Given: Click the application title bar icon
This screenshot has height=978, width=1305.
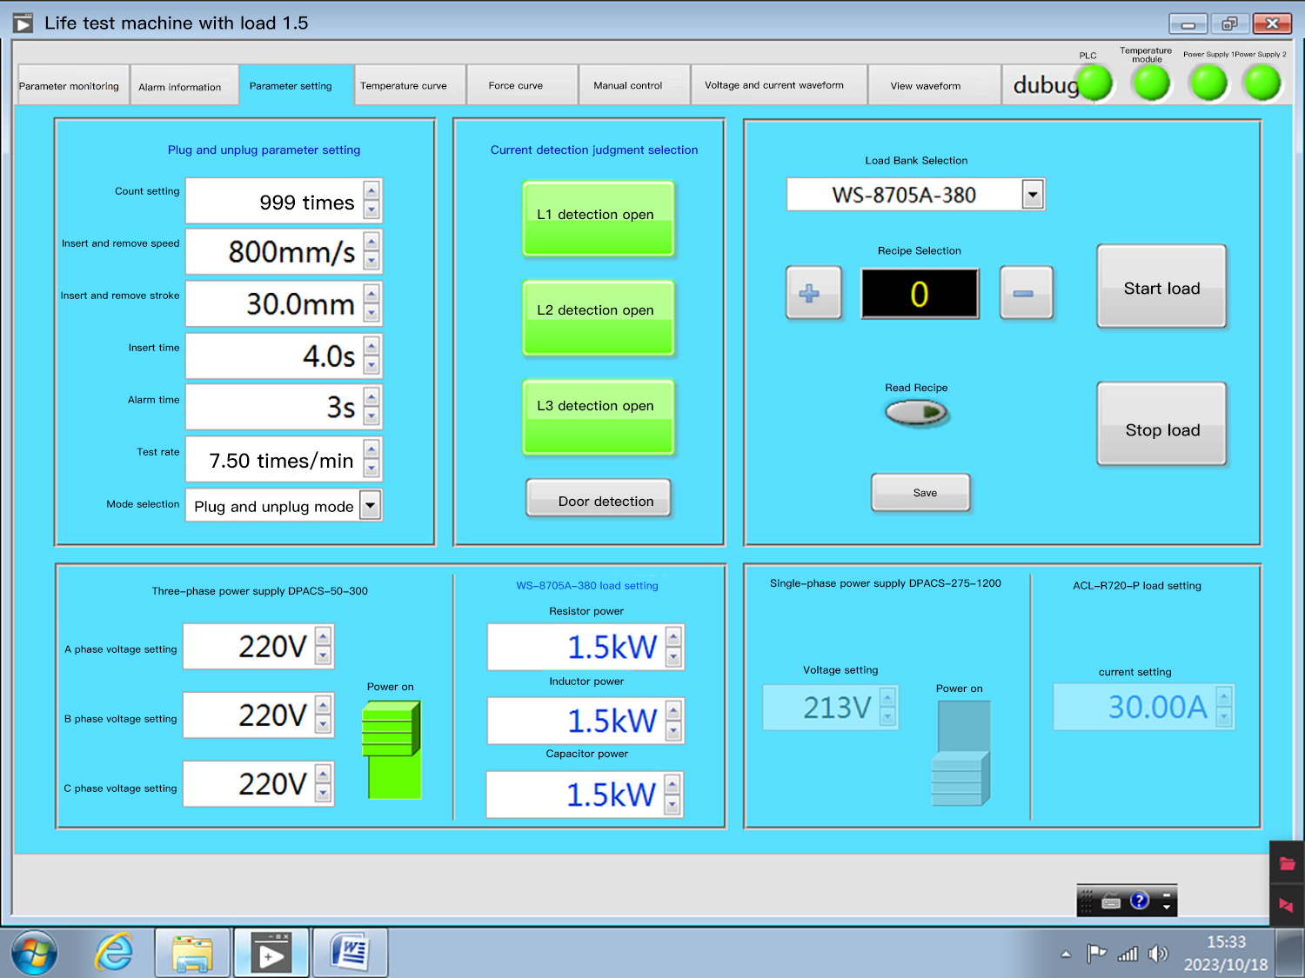Looking at the screenshot, I should pos(23,23).
